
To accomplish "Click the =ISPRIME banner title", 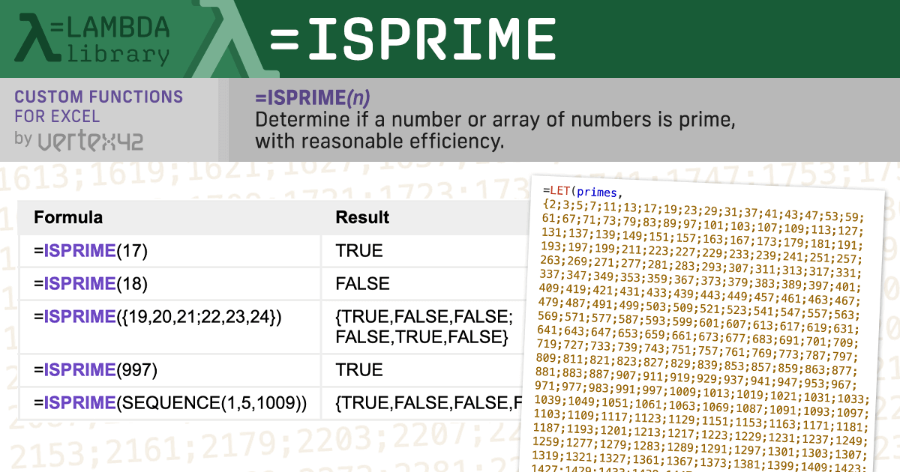I will point(413,37).
